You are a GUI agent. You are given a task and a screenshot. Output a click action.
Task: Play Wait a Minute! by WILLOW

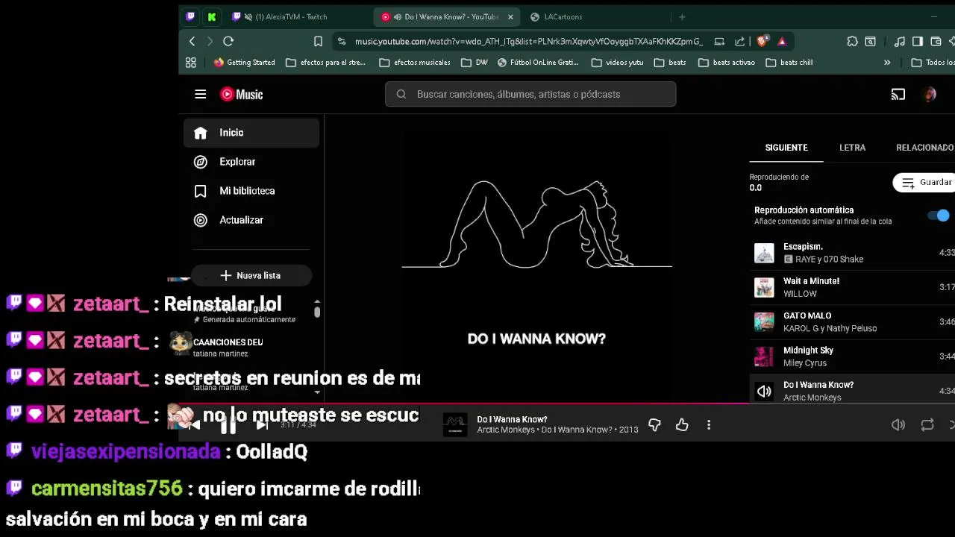pos(852,287)
